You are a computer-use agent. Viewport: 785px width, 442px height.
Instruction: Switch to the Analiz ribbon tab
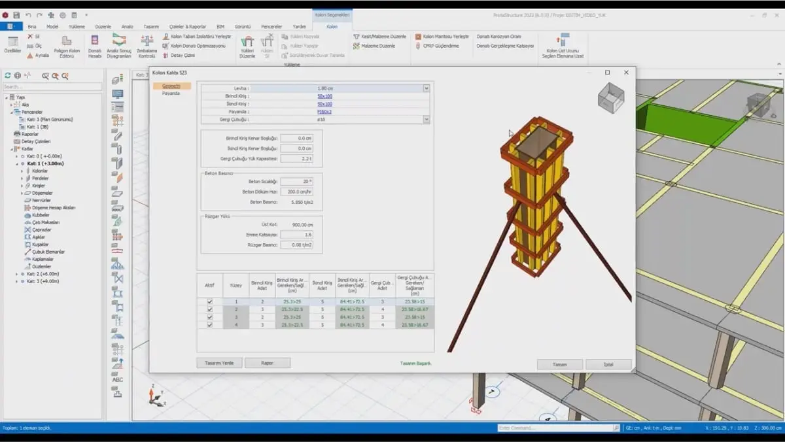click(127, 27)
